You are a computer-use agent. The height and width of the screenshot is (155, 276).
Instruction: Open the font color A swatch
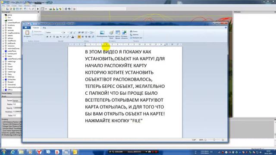pyautogui.click(x=72, y=37)
